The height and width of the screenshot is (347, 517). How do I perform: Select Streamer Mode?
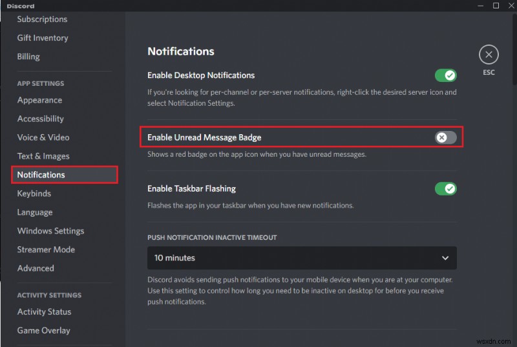[x=46, y=250]
